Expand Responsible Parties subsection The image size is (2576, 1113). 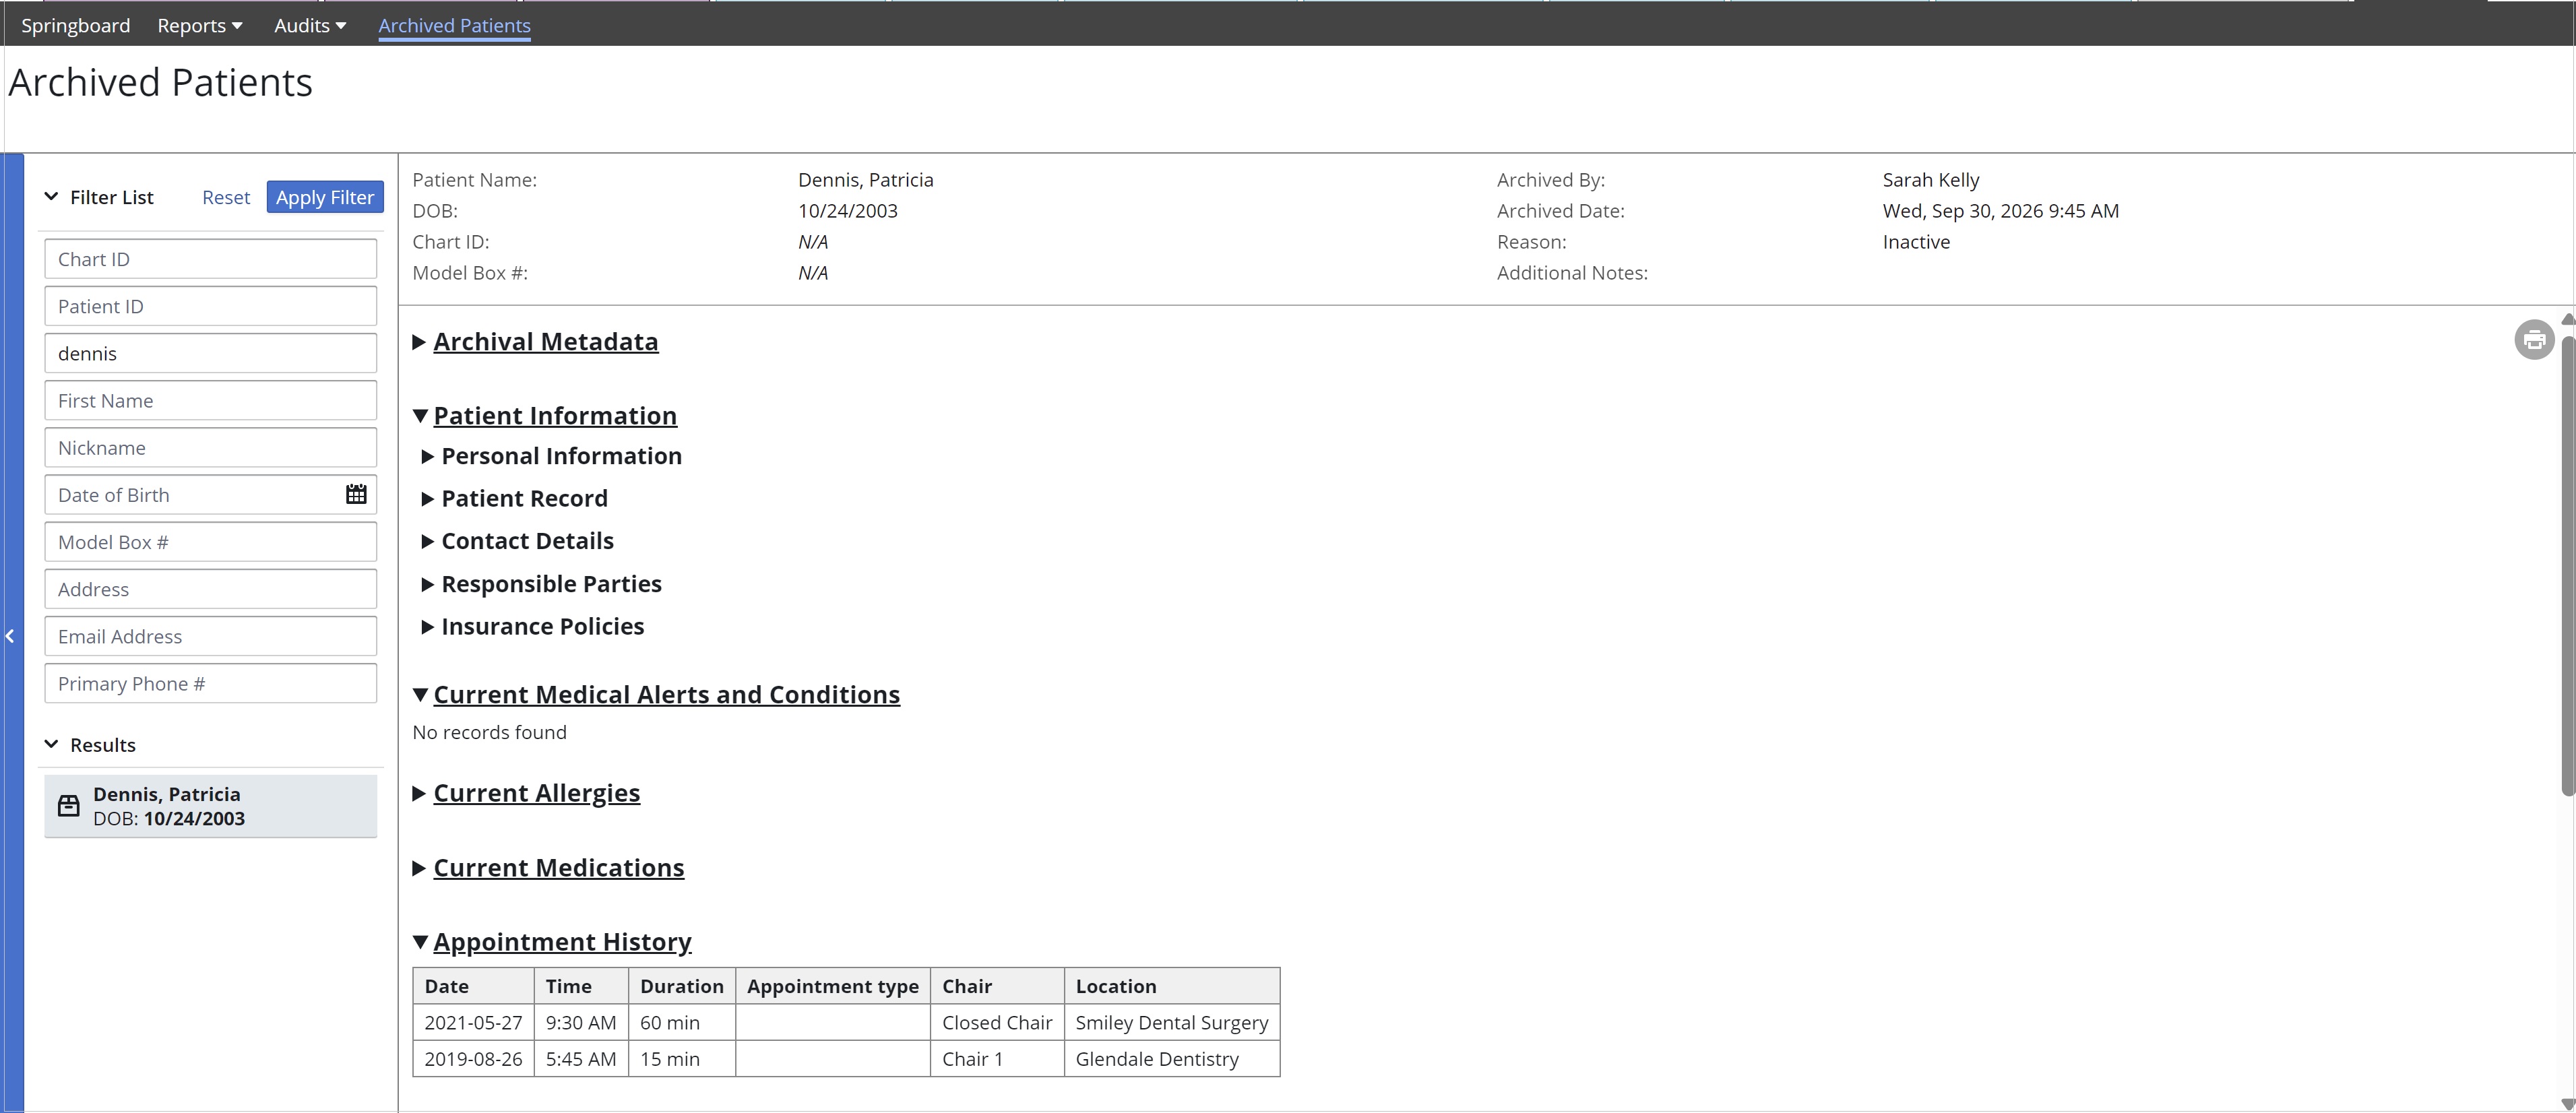click(x=542, y=584)
